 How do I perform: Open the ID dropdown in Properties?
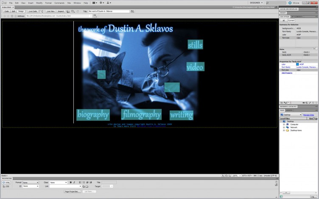click(31, 186)
